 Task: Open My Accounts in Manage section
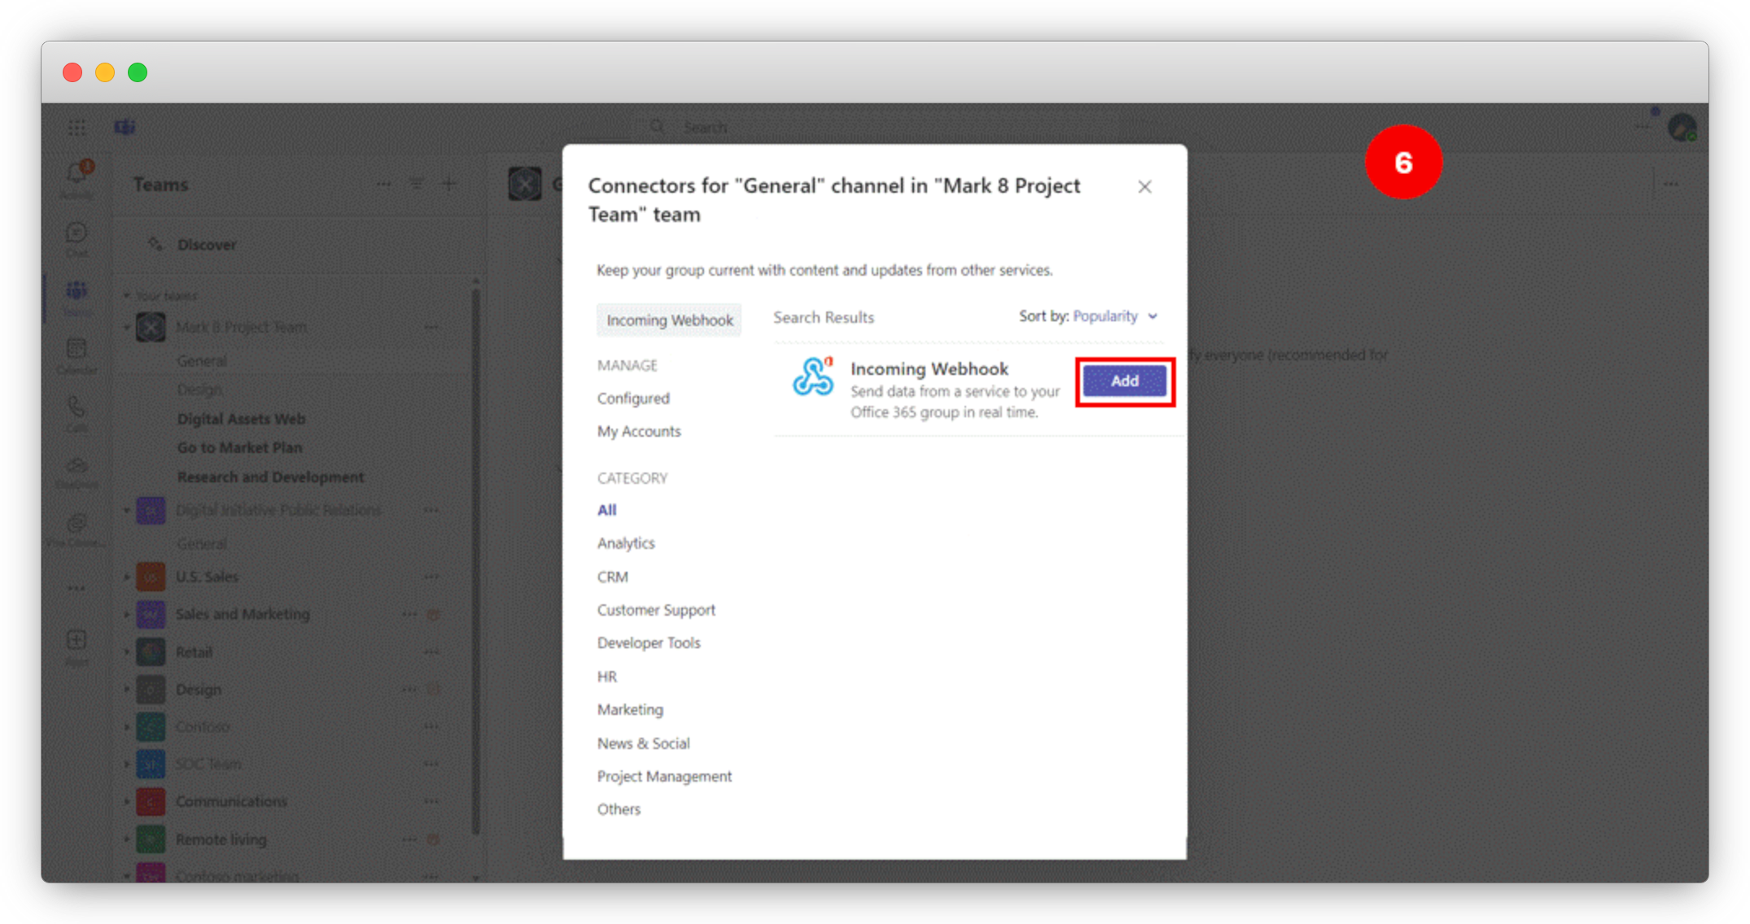[639, 431]
